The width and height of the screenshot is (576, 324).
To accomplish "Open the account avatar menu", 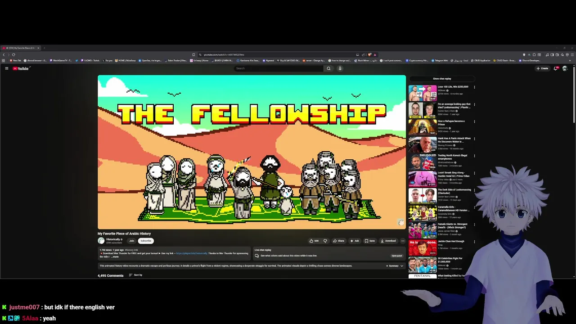I will coord(565,68).
